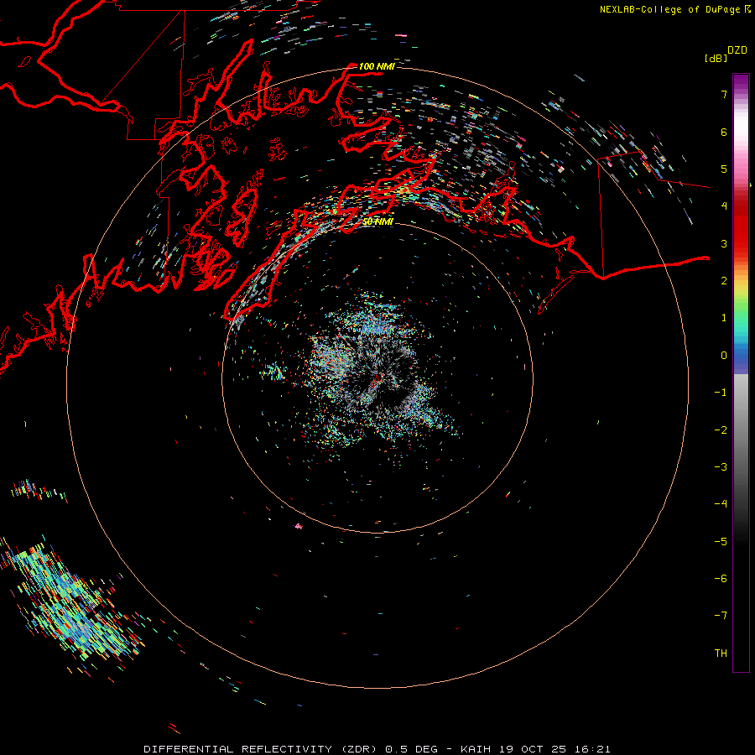This screenshot has height=755, width=755.
Task: Click the -6 dB value on color scale
Action: [x=721, y=579]
